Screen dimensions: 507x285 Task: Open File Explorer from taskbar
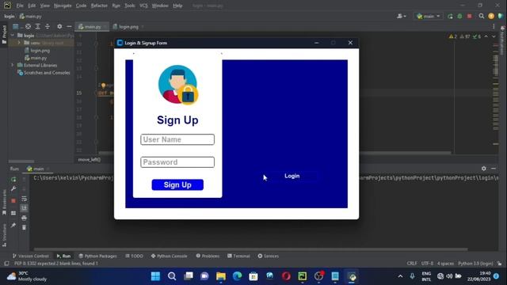click(221, 276)
